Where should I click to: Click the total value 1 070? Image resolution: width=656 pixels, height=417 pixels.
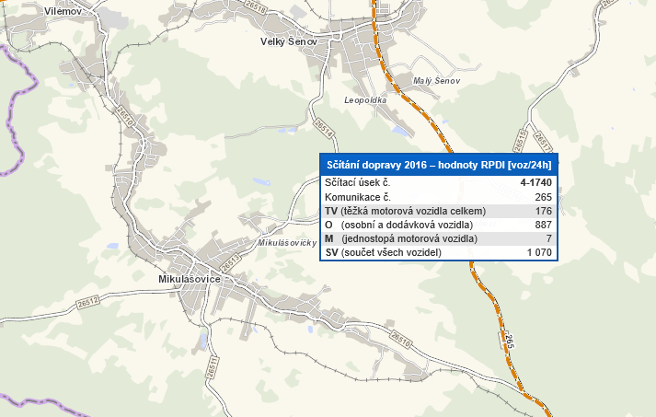pos(539,252)
